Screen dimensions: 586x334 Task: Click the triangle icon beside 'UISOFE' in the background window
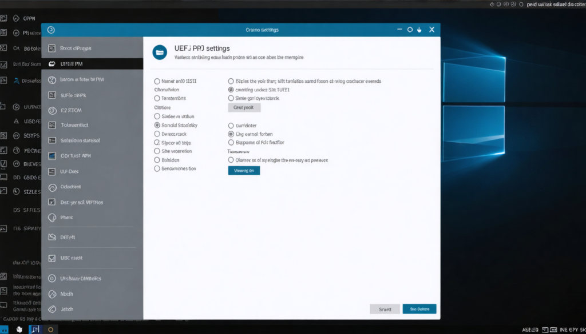(x=16, y=121)
